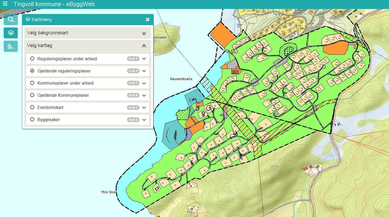Viewport: 389px width, 217px height.
Task: Close the Kartmeny panel
Action: click(x=148, y=20)
